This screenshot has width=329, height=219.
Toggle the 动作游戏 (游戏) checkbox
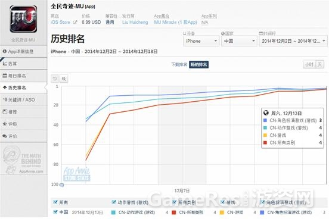coord(114,202)
